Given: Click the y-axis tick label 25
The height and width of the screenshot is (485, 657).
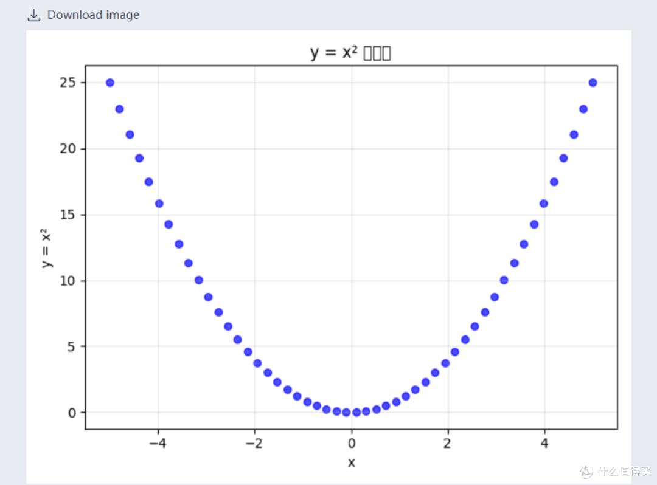Looking at the screenshot, I should pyautogui.click(x=68, y=83).
